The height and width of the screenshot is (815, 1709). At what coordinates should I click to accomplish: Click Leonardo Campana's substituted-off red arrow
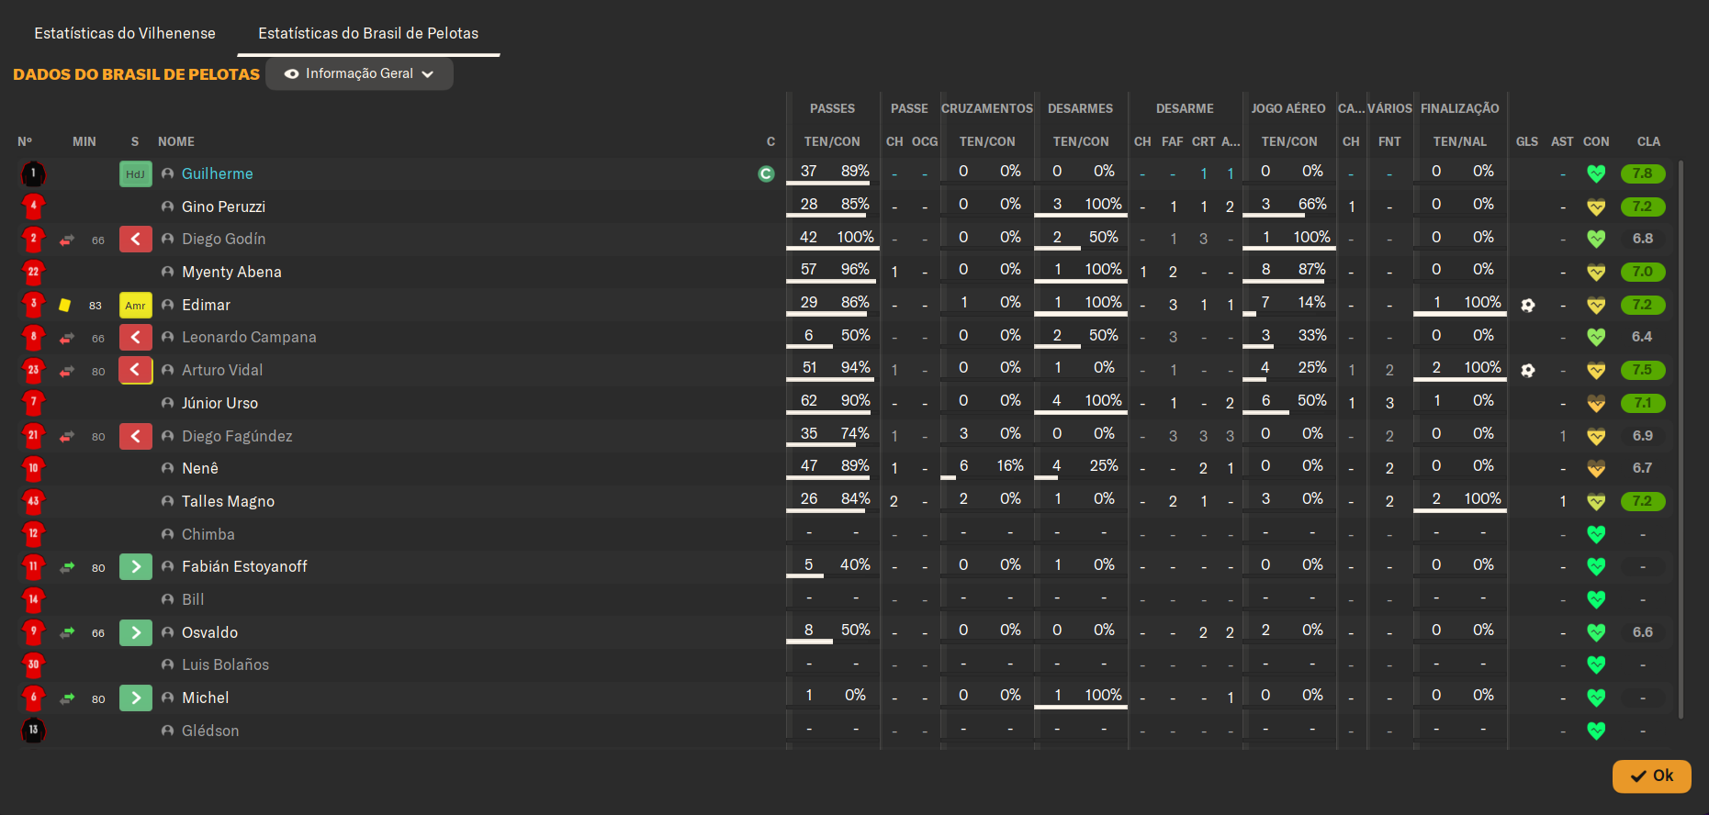(135, 338)
